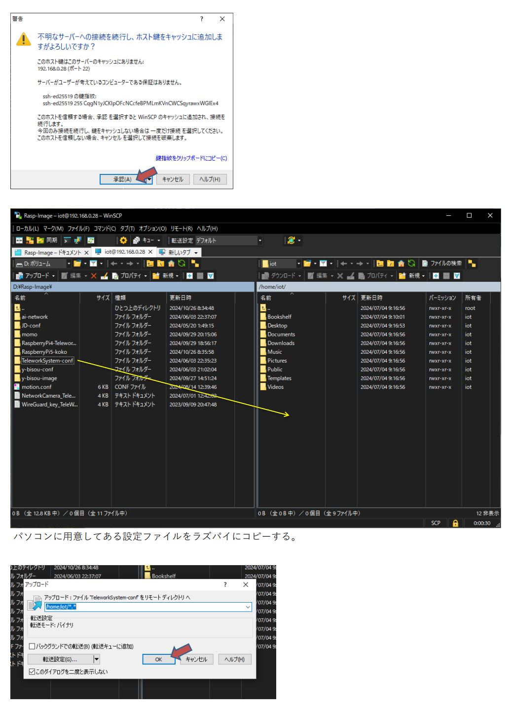Expand the local プロパティ dropdown

click(x=146, y=276)
